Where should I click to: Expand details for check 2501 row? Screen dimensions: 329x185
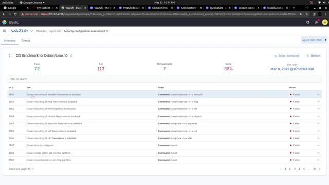click(x=318, y=102)
